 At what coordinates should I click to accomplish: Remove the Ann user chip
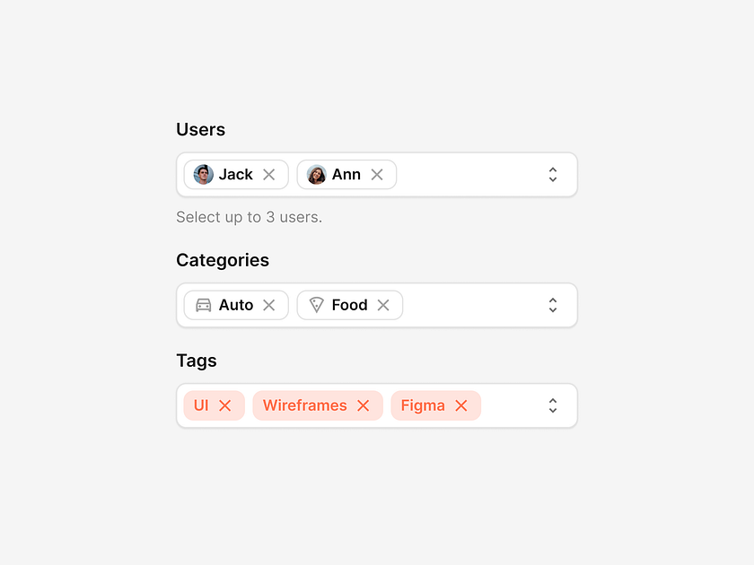point(377,175)
